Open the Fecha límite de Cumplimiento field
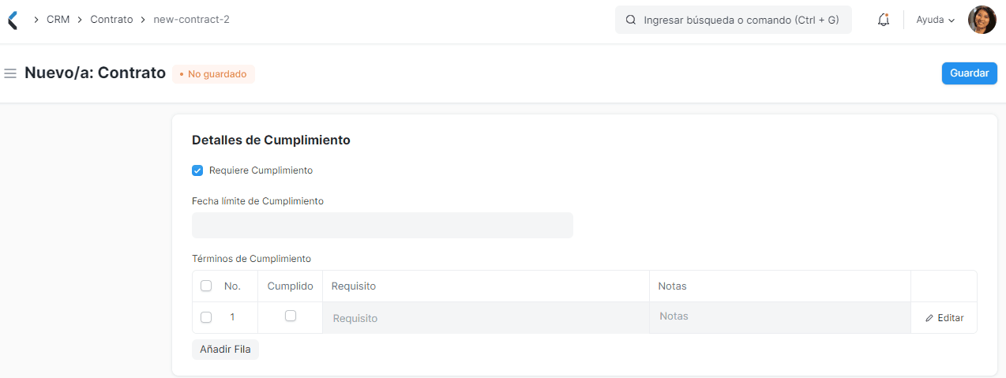1006x378 pixels. pos(382,225)
